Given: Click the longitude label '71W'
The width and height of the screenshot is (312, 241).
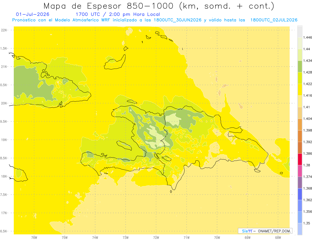Looking at the screenshot, I should [x=186, y=237].
